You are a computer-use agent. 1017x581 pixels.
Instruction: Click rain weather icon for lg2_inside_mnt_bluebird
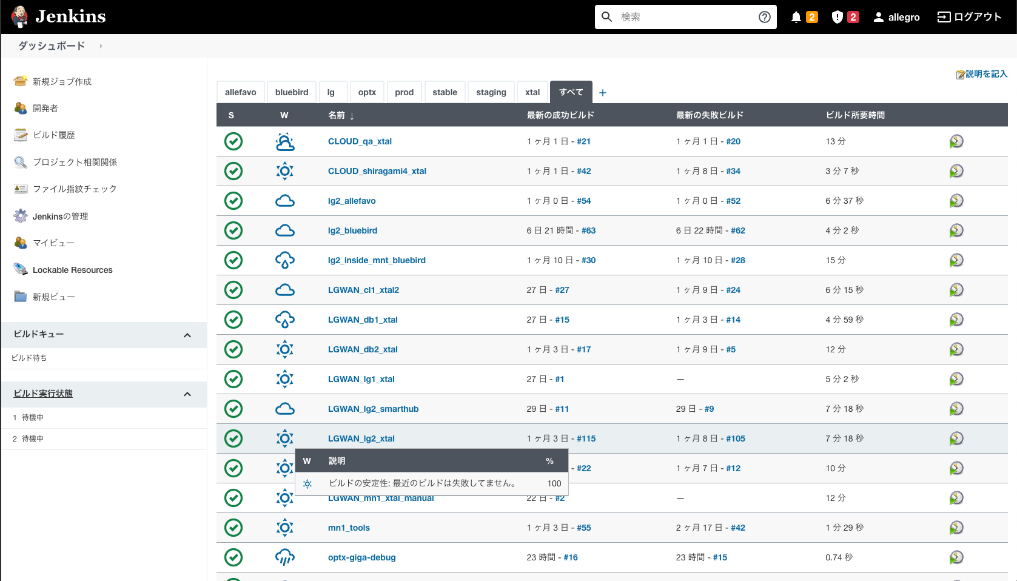point(285,260)
